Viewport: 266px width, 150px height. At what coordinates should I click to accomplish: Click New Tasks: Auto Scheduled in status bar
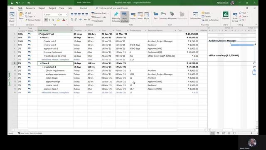[x=30, y=133]
